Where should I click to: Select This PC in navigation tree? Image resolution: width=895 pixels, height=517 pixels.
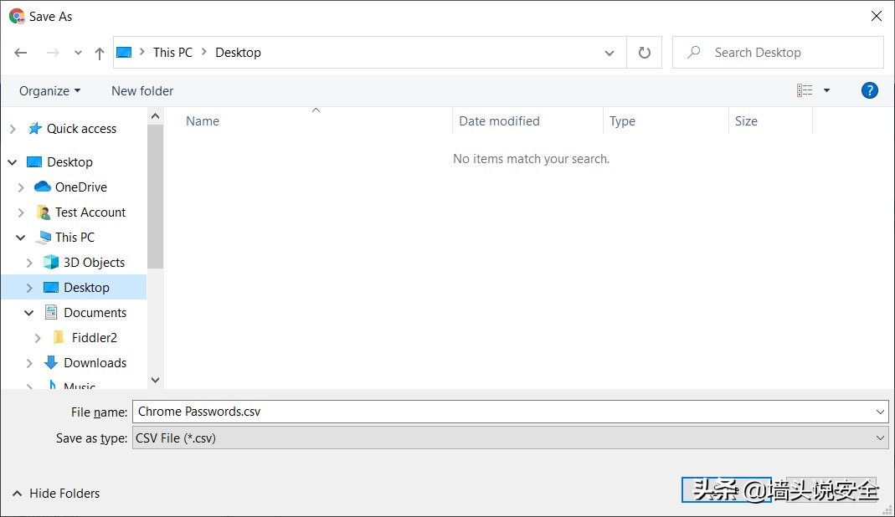[75, 238]
